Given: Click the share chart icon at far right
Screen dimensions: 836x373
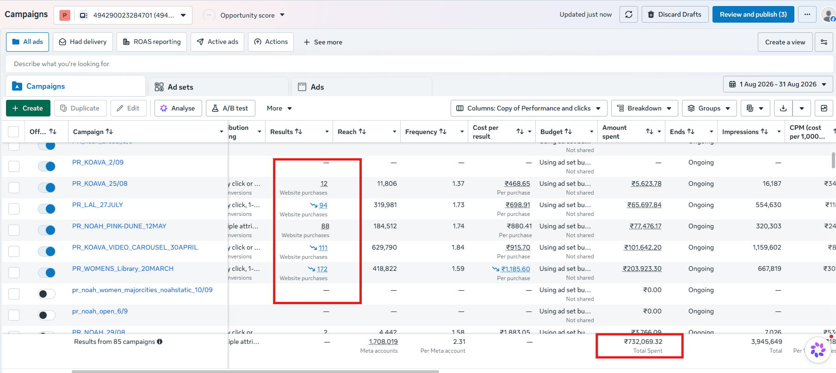Looking at the screenshot, I should click(824, 108).
